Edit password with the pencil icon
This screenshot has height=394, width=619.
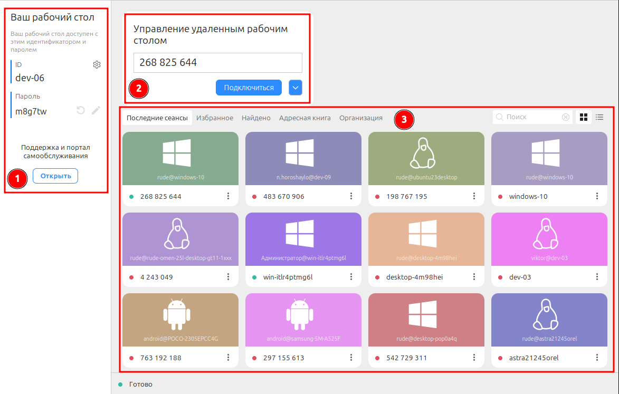(96, 110)
